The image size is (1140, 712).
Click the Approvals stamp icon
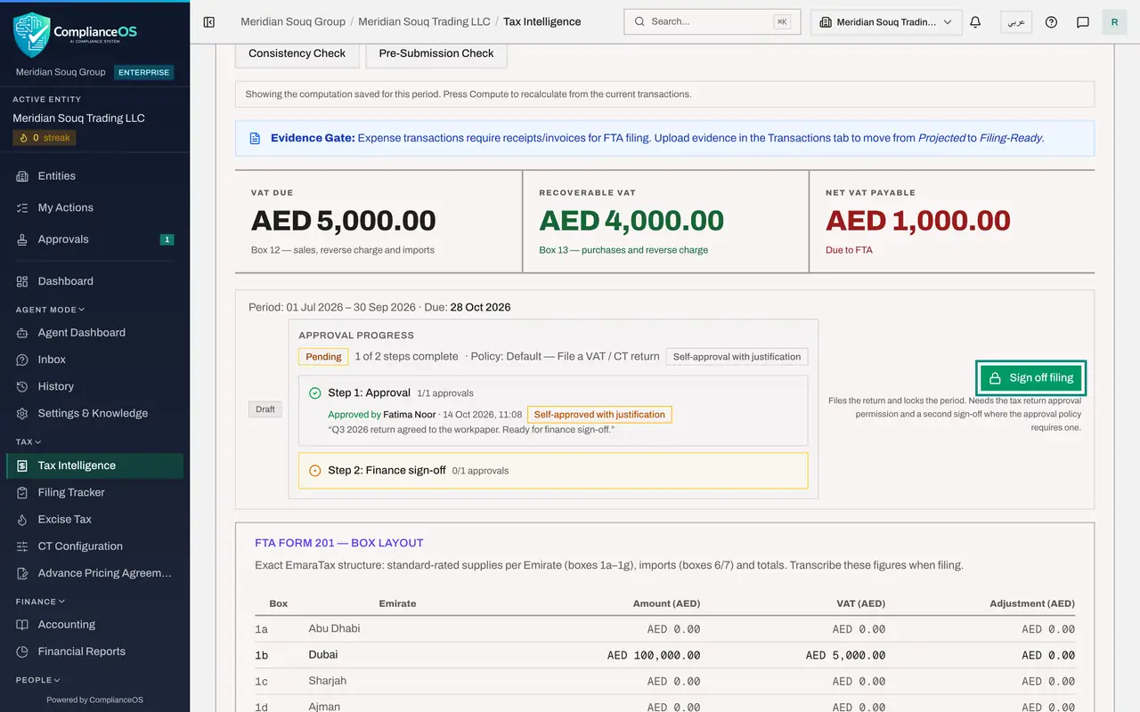point(22,239)
